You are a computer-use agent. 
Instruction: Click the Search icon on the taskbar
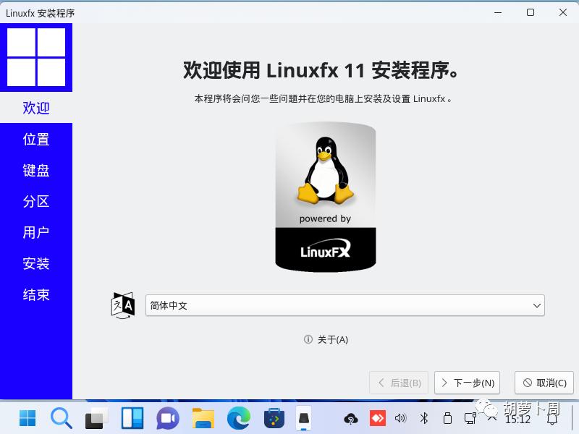tap(61, 418)
